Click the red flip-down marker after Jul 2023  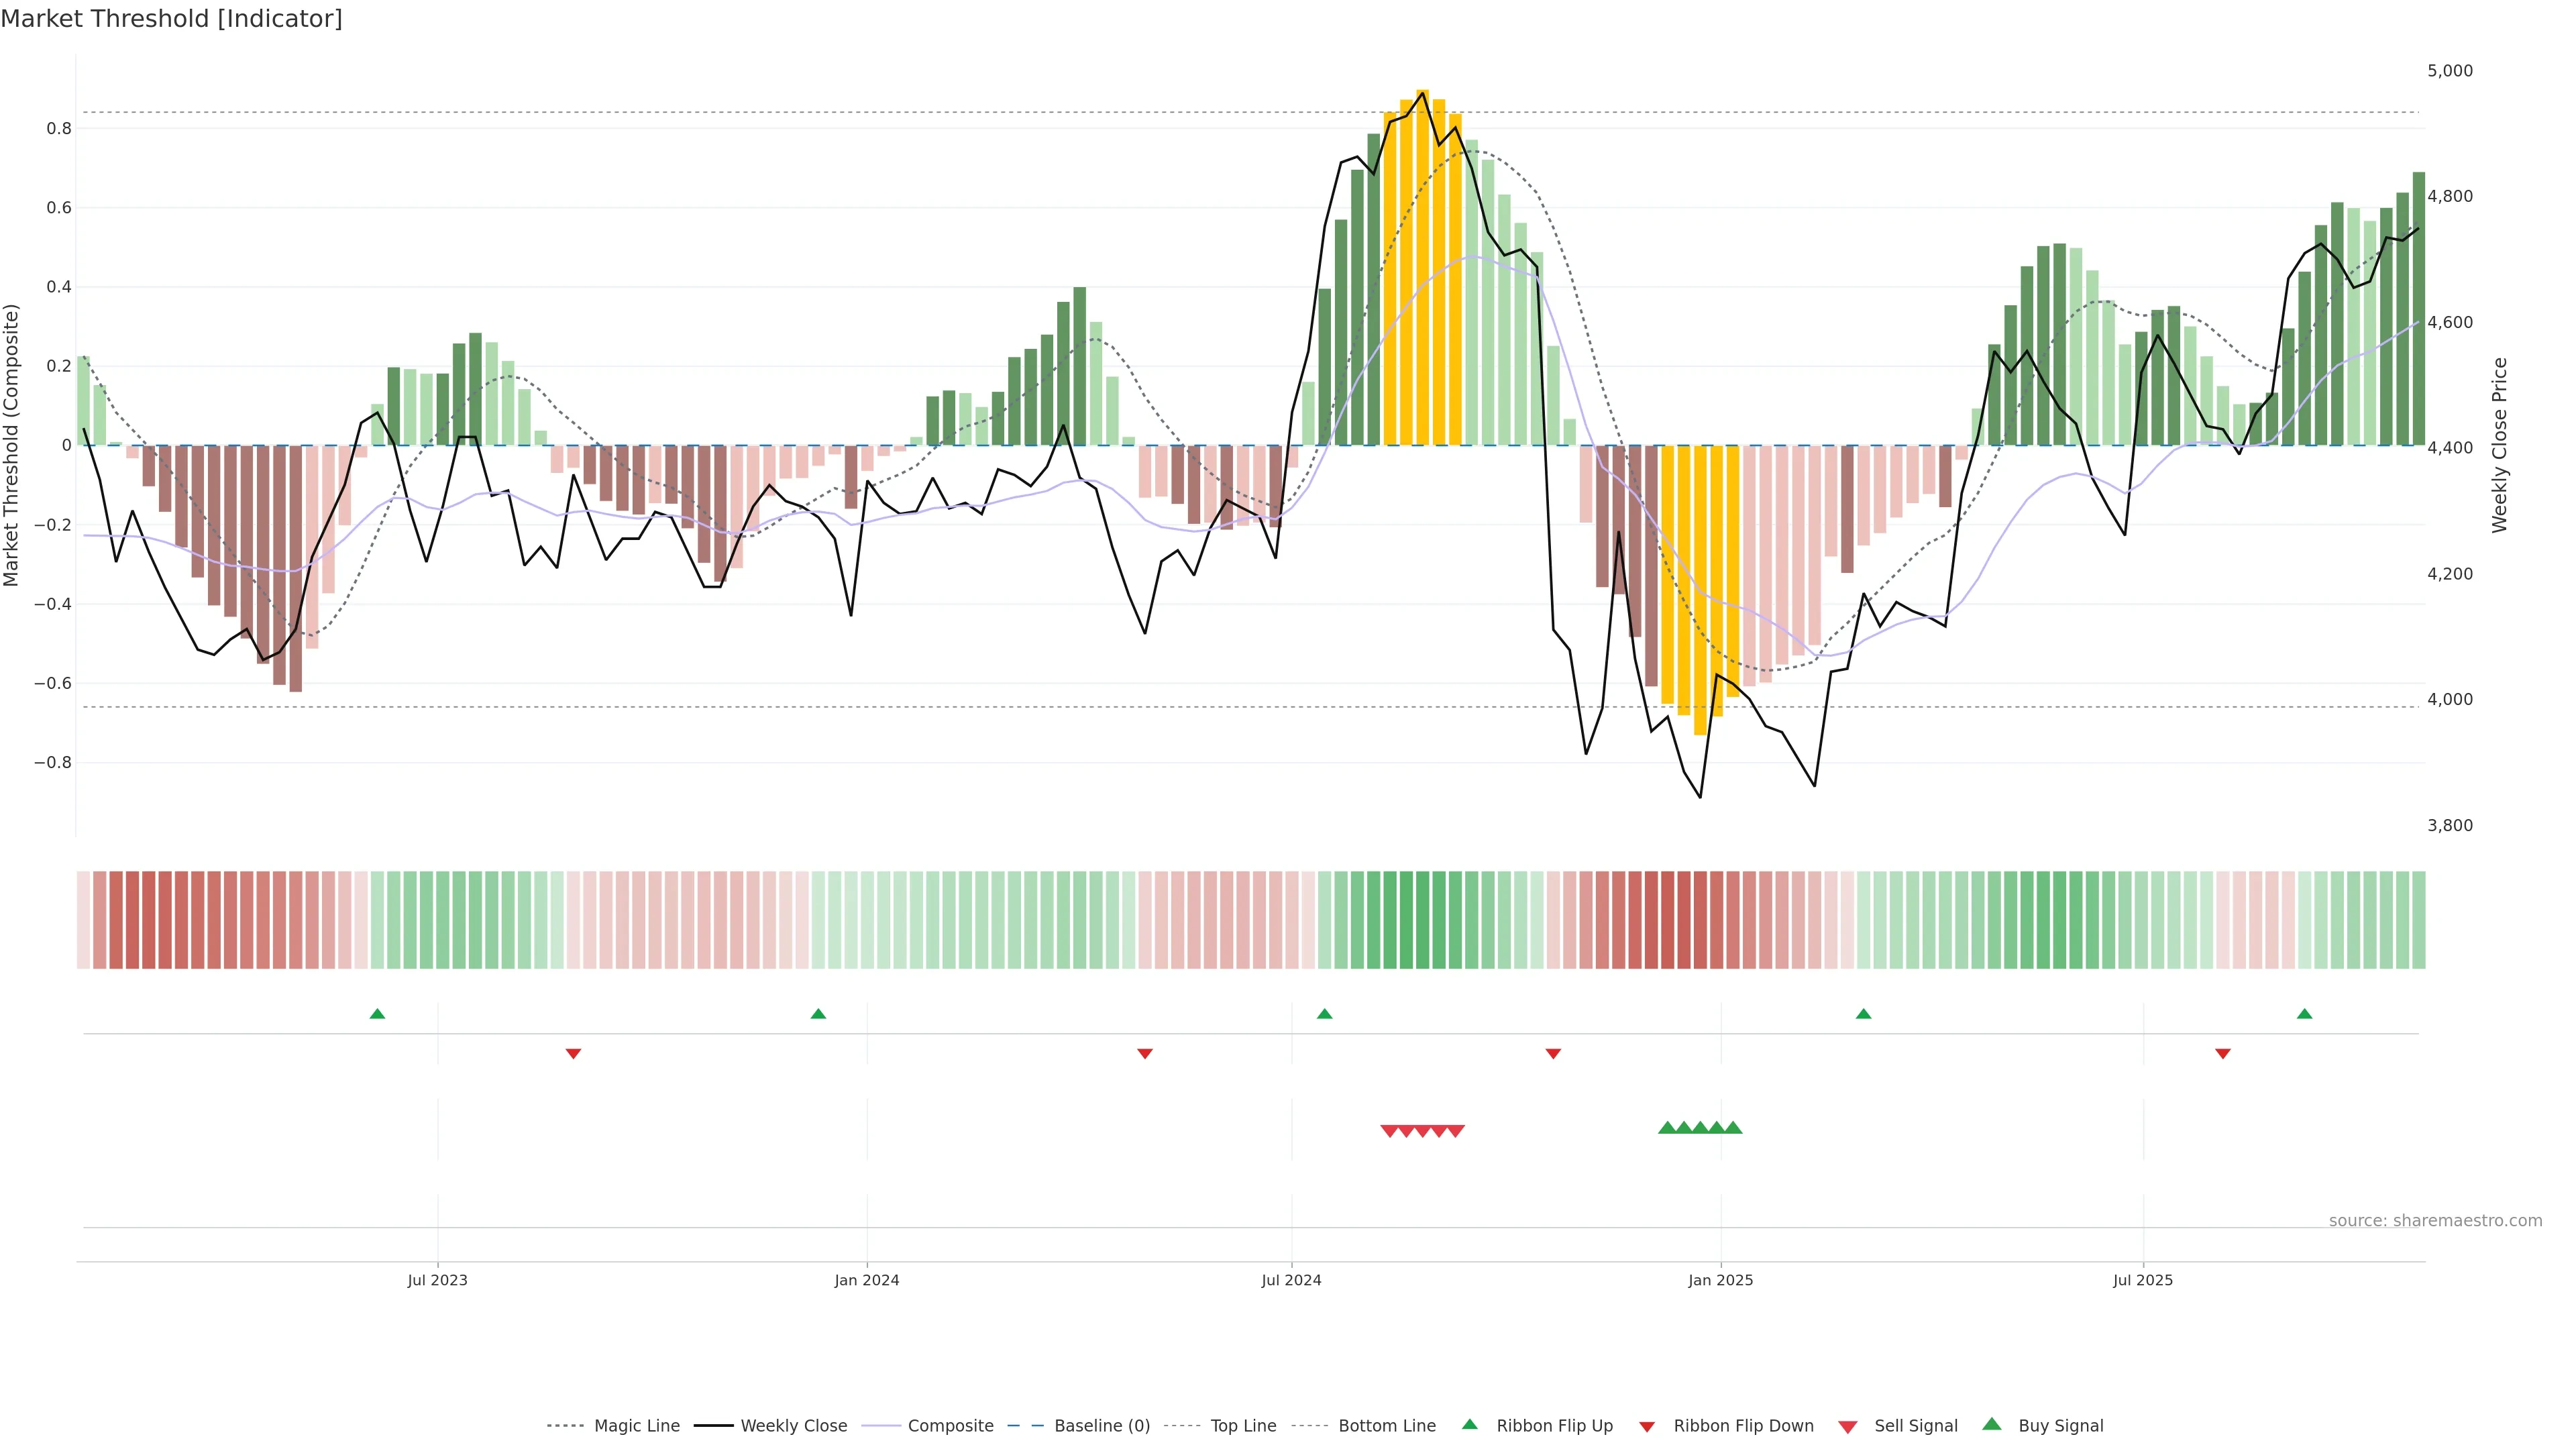[x=573, y=1054]
